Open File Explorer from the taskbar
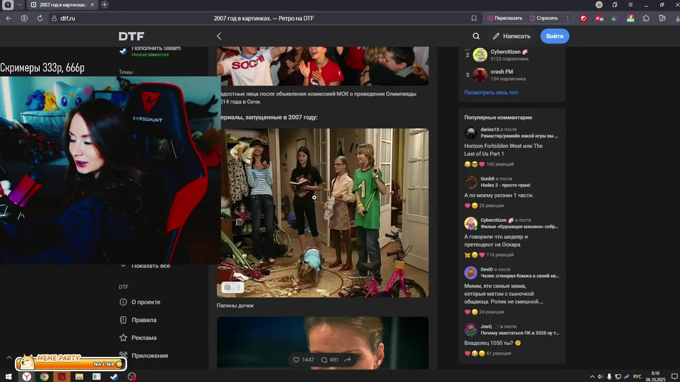 [79, 377]
